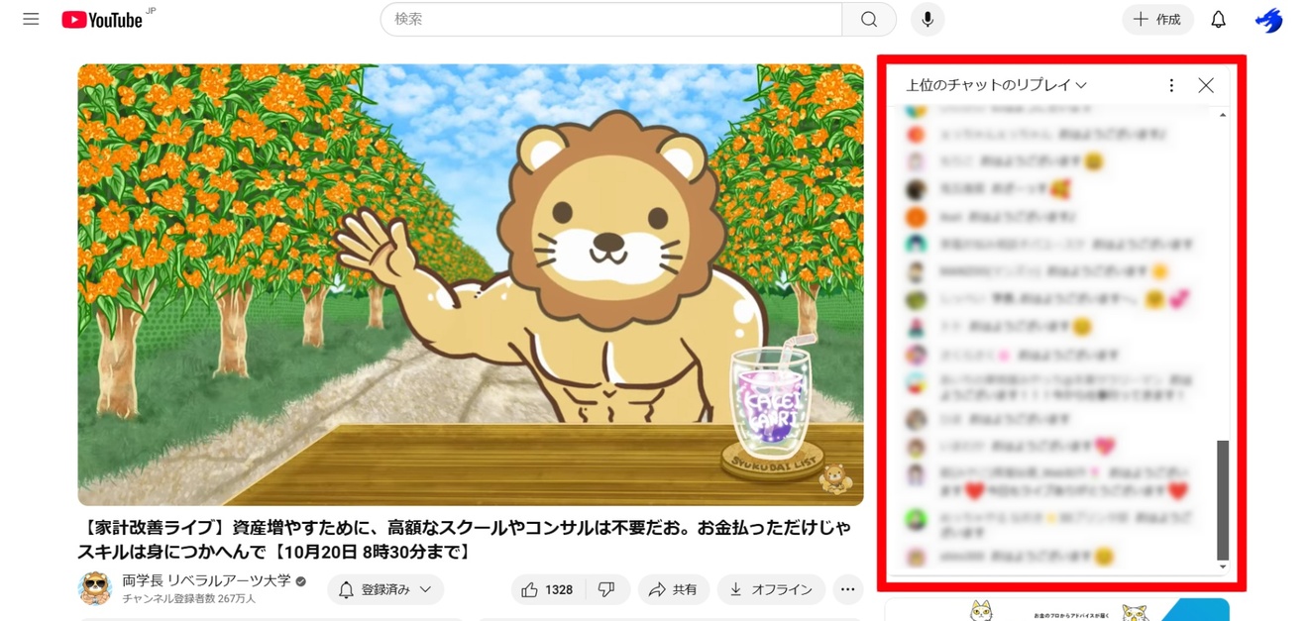1308x621 pixels.
Task: Click the magnifier search button
Action: click(x=869, y=19)
